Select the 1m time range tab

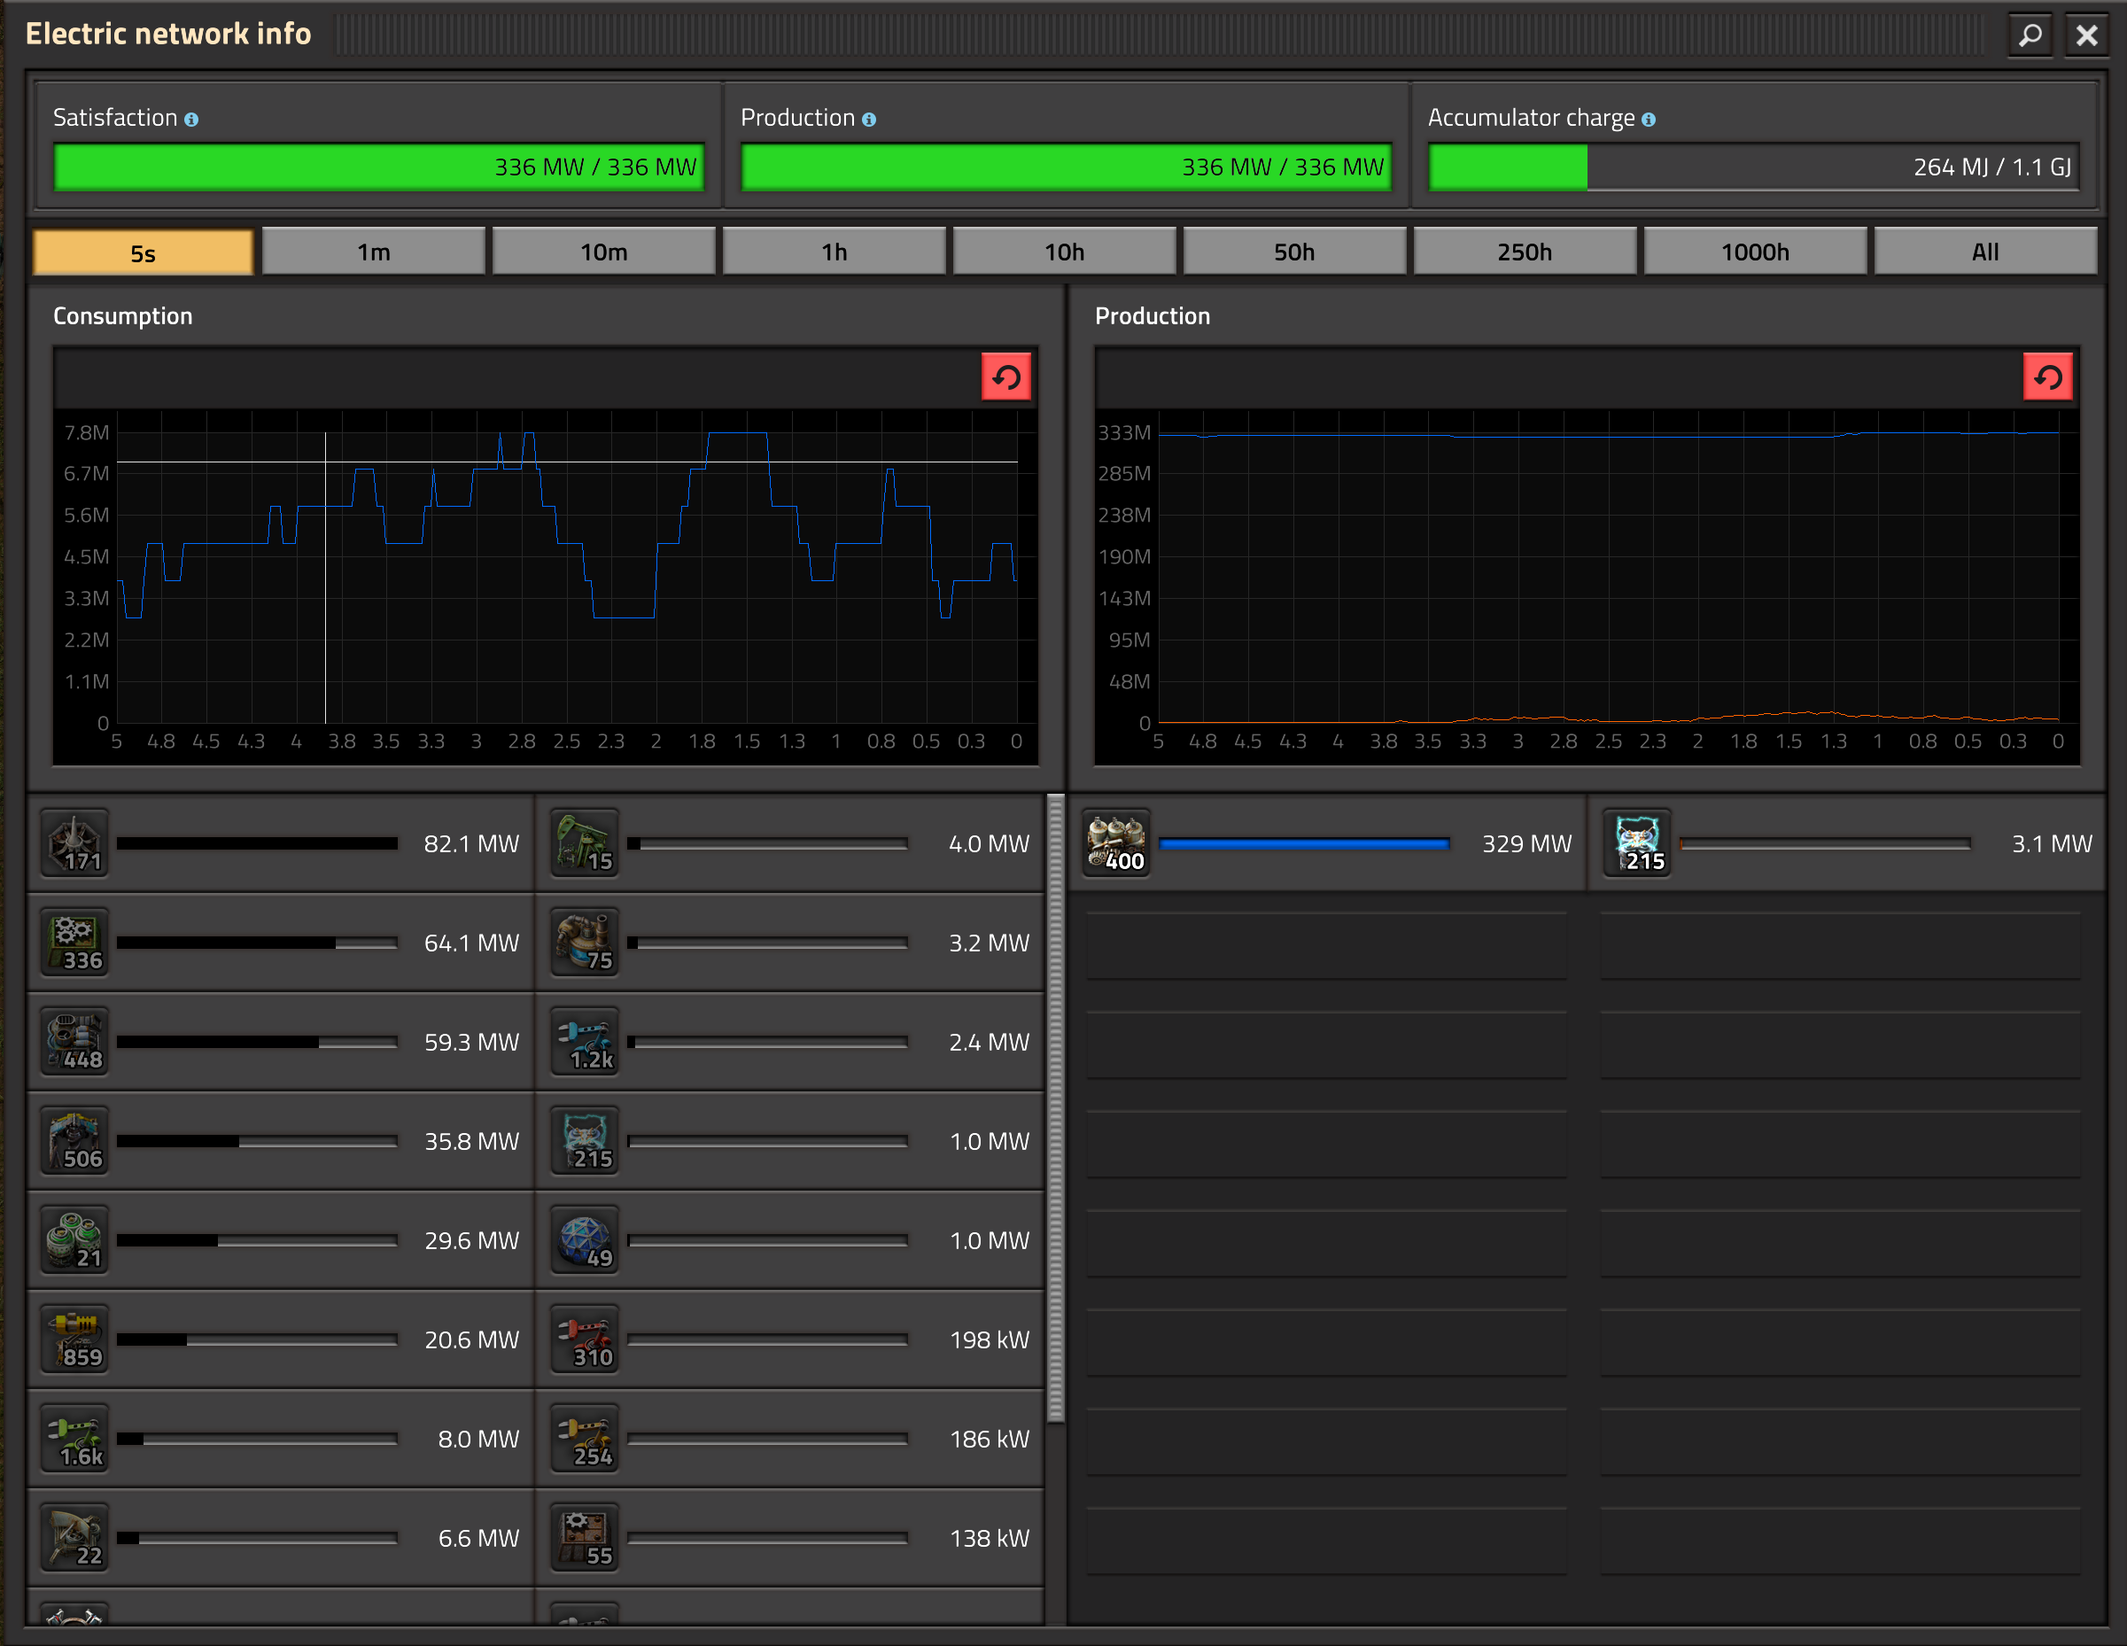click(x=374, y=252)
